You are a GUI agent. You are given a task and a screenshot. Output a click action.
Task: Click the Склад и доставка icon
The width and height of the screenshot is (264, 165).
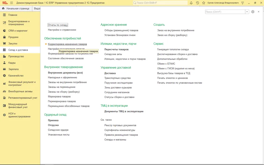coord(4,50)
